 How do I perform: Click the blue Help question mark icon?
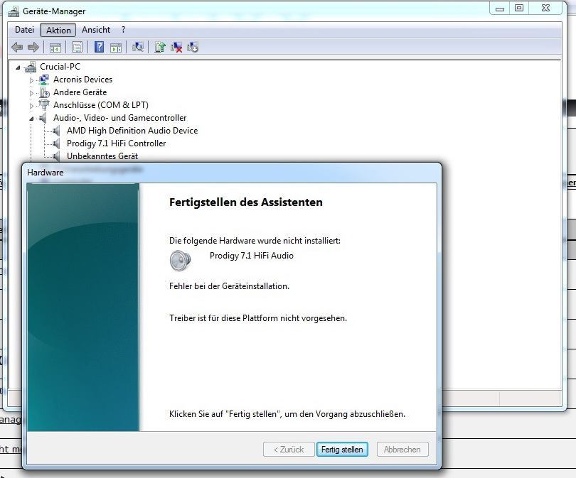[99, 47]
